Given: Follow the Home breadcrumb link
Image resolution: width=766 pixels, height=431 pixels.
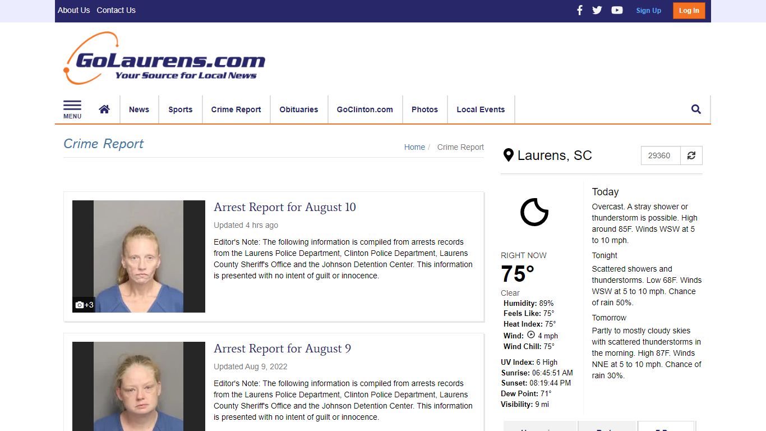Looking at the screenshot, I should tap(414, 147).
